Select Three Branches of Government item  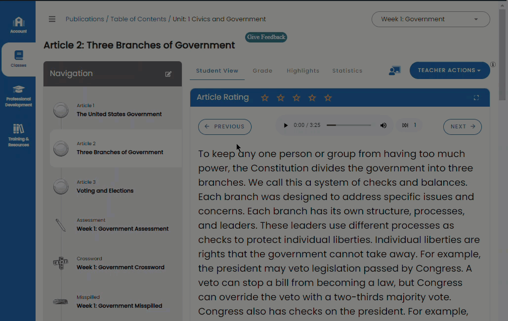[x=120, y=152]
